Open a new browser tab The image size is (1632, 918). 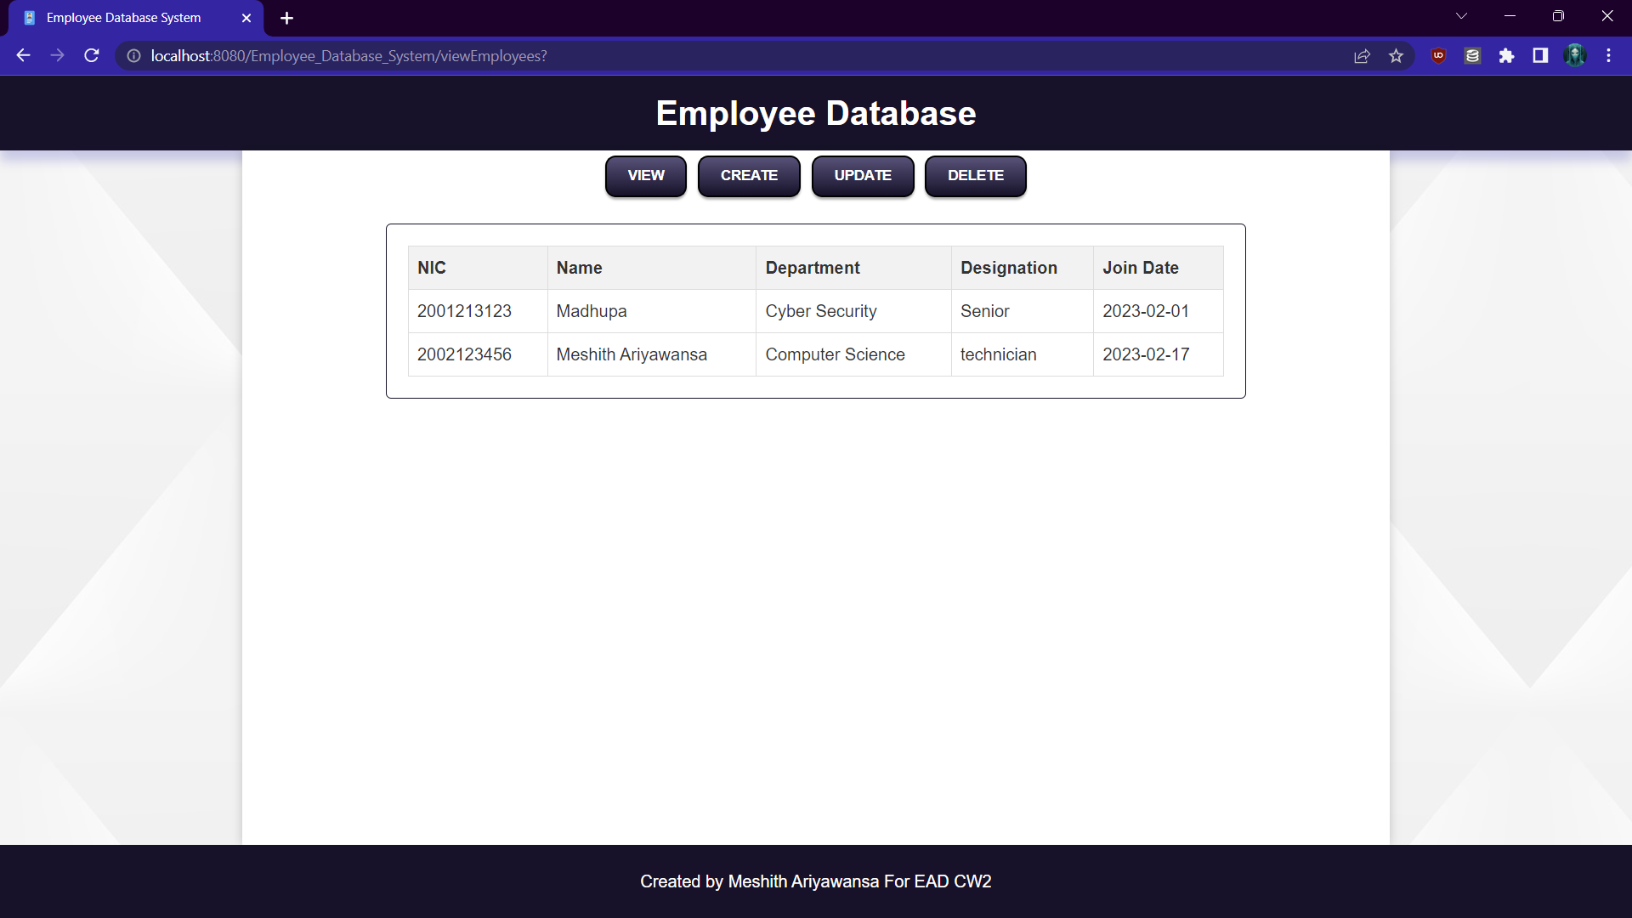click(286, 18)
